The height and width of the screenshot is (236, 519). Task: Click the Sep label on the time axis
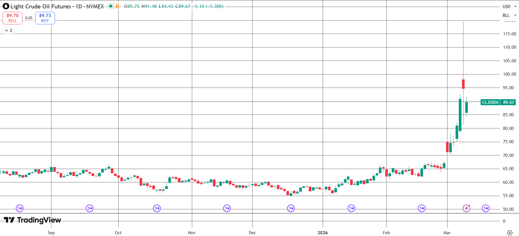tap(51, 233)
